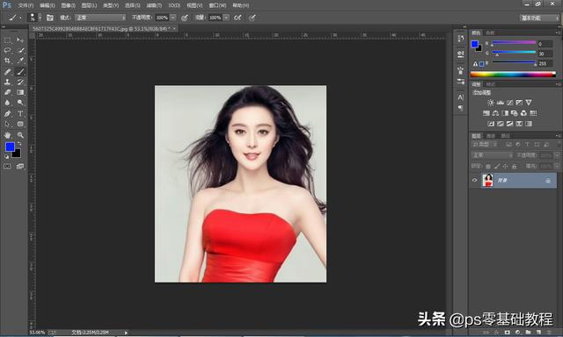Open the 编辑(E) menu
This screenshot has height=337, width=563.
[x=47, y=5]
